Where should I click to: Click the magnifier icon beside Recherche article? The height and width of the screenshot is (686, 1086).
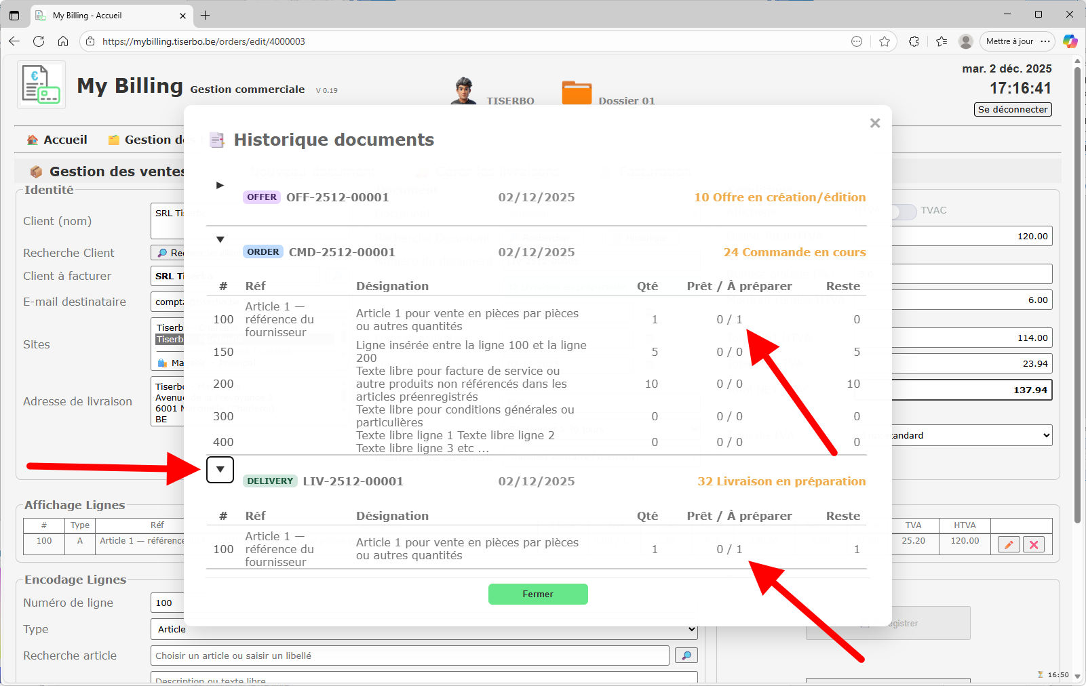coord(686,655)
